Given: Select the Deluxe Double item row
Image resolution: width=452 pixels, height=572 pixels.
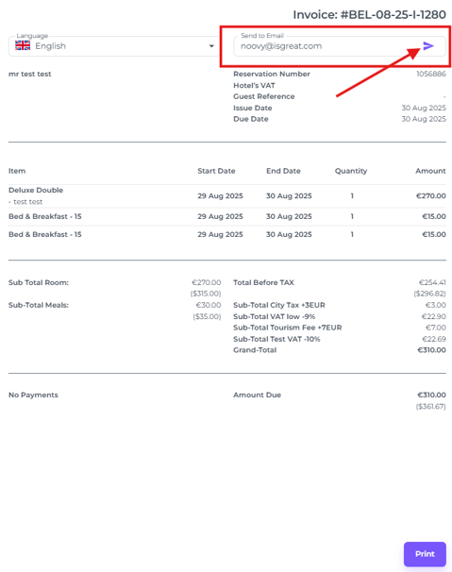Looking at the screenshot, I should pos(226,196).
